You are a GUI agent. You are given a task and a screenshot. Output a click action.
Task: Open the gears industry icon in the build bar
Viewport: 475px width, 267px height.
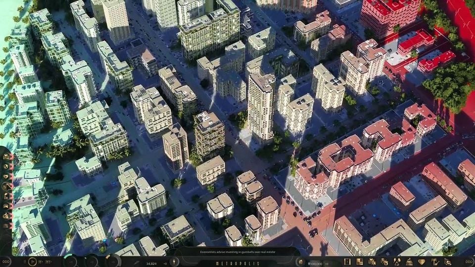coord(372,262)
